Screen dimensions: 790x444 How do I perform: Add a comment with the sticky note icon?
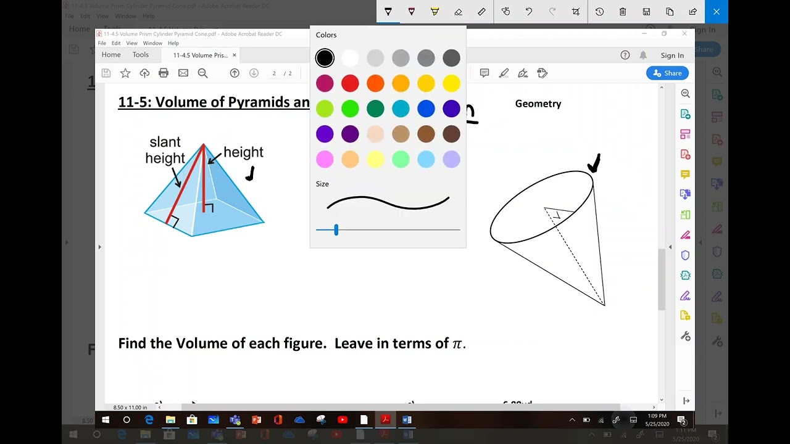coord(484,73)
